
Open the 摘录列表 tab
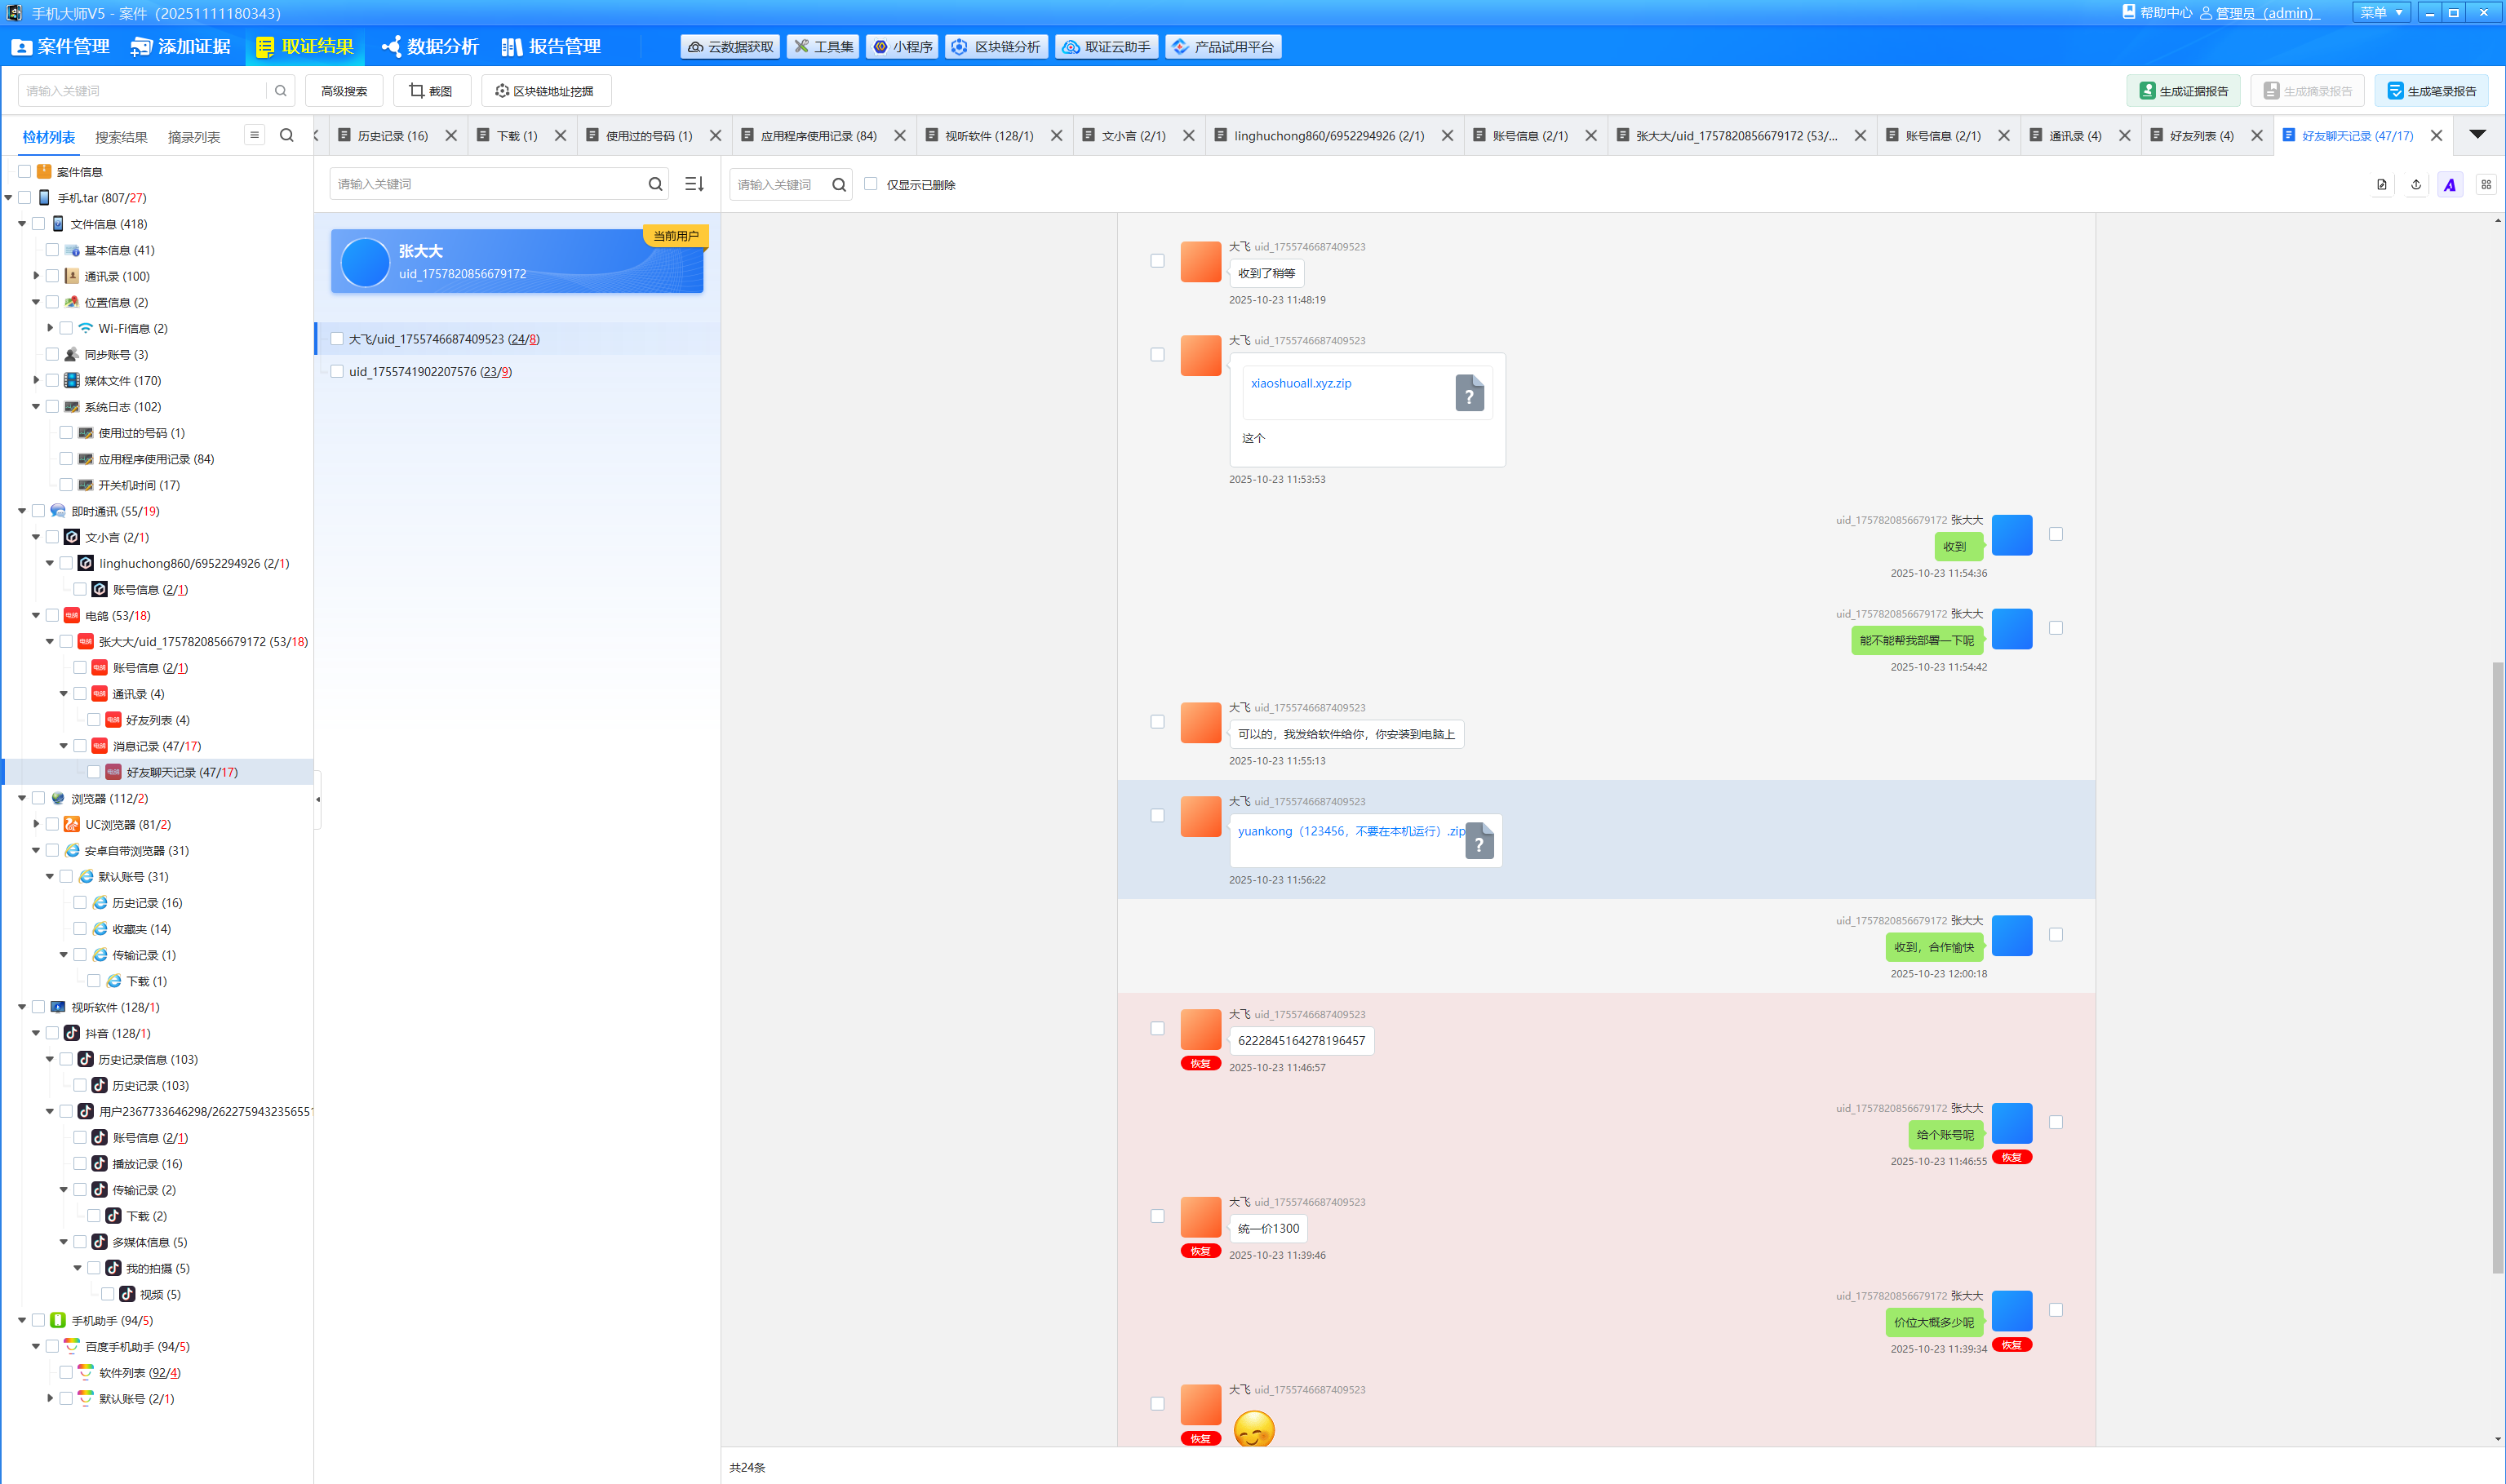(x=194, y=137)
